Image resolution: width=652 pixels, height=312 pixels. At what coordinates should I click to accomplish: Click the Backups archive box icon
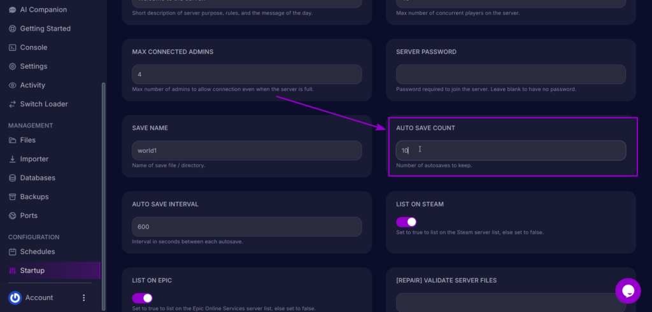(13, 197)
